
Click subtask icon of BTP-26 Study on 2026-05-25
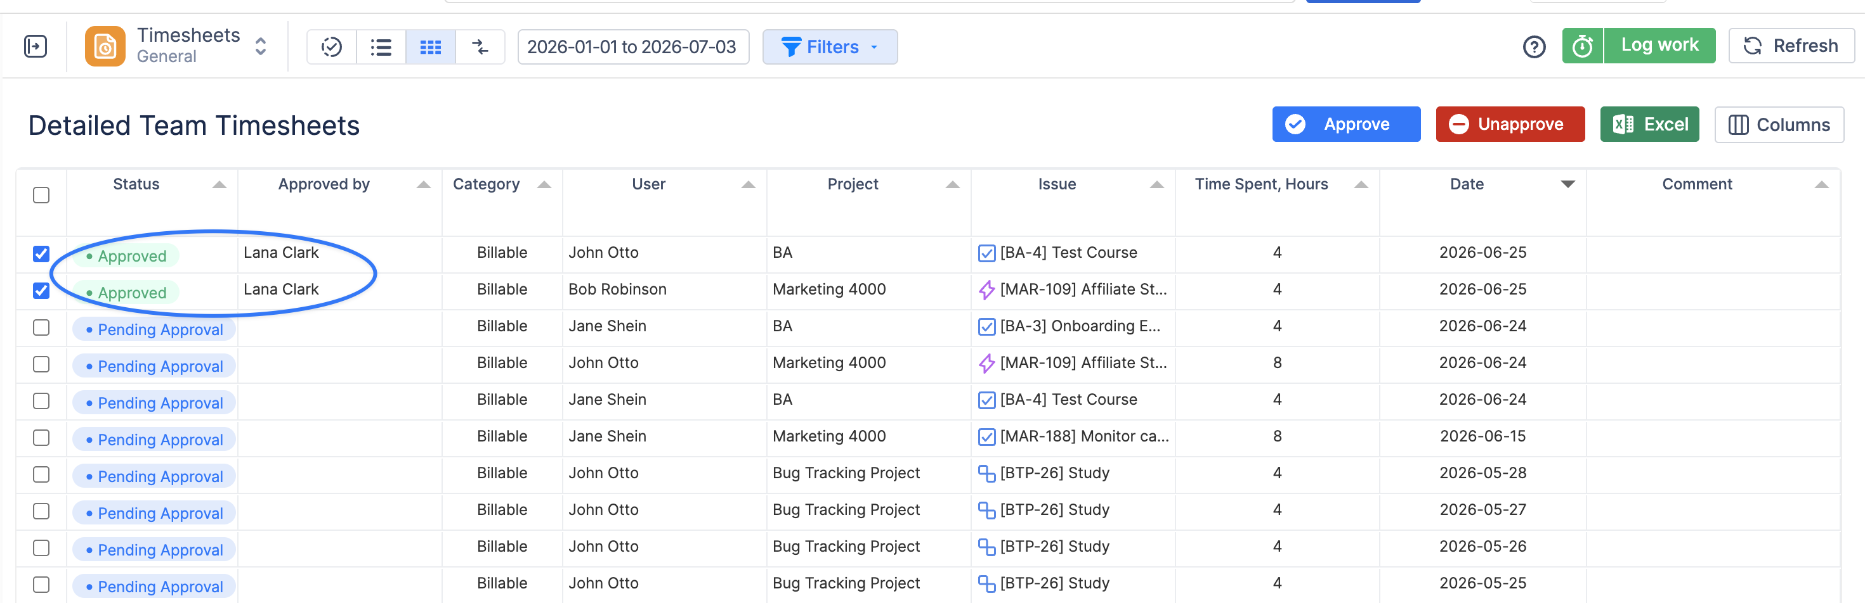pyautogui.click(x=986, y=583)
